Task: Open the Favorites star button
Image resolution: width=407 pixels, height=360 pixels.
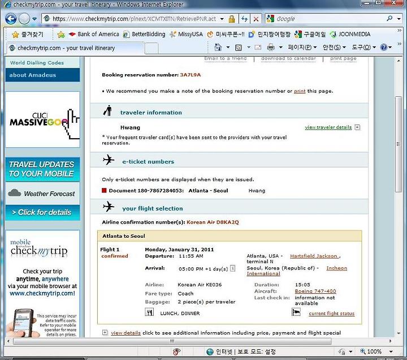Action: click(x=28, y=35)
